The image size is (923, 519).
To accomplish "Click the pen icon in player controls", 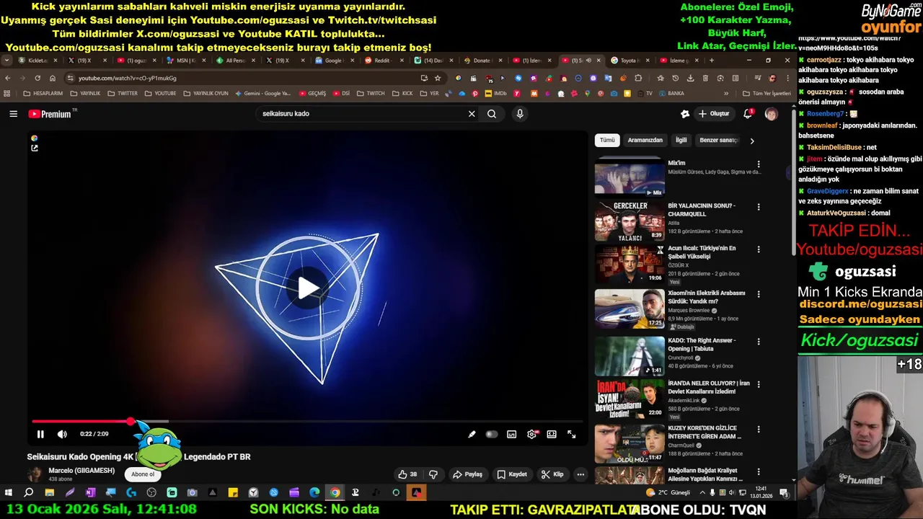I will pos(472,434).
